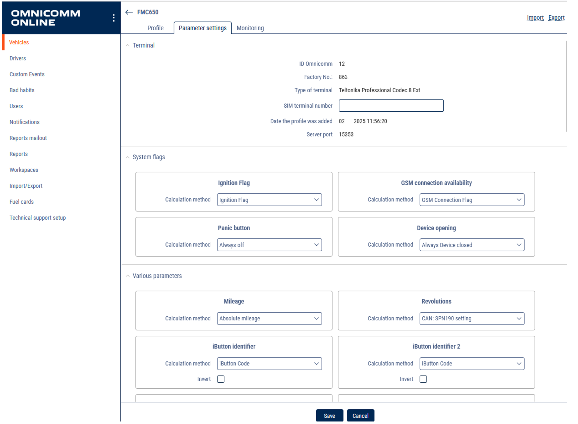Open Bad habits in the sidebar
The width and height of the screenshot is (578, 424).
coord(22,90)
